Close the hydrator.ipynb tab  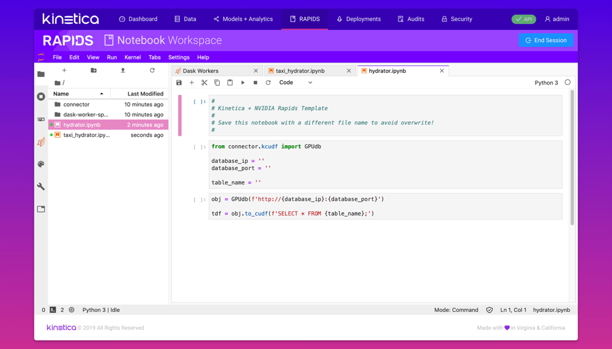click(x=442, y=70)
